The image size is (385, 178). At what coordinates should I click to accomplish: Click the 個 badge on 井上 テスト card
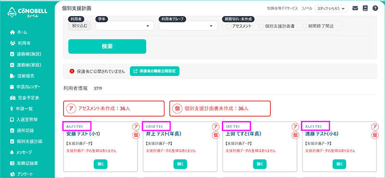(215, 135)
